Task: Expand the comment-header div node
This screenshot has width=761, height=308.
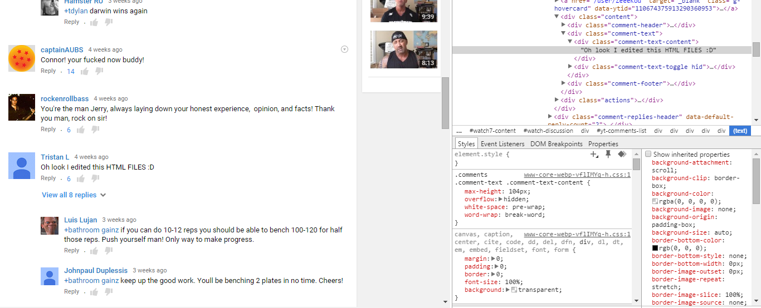Action: coord(563,25)
